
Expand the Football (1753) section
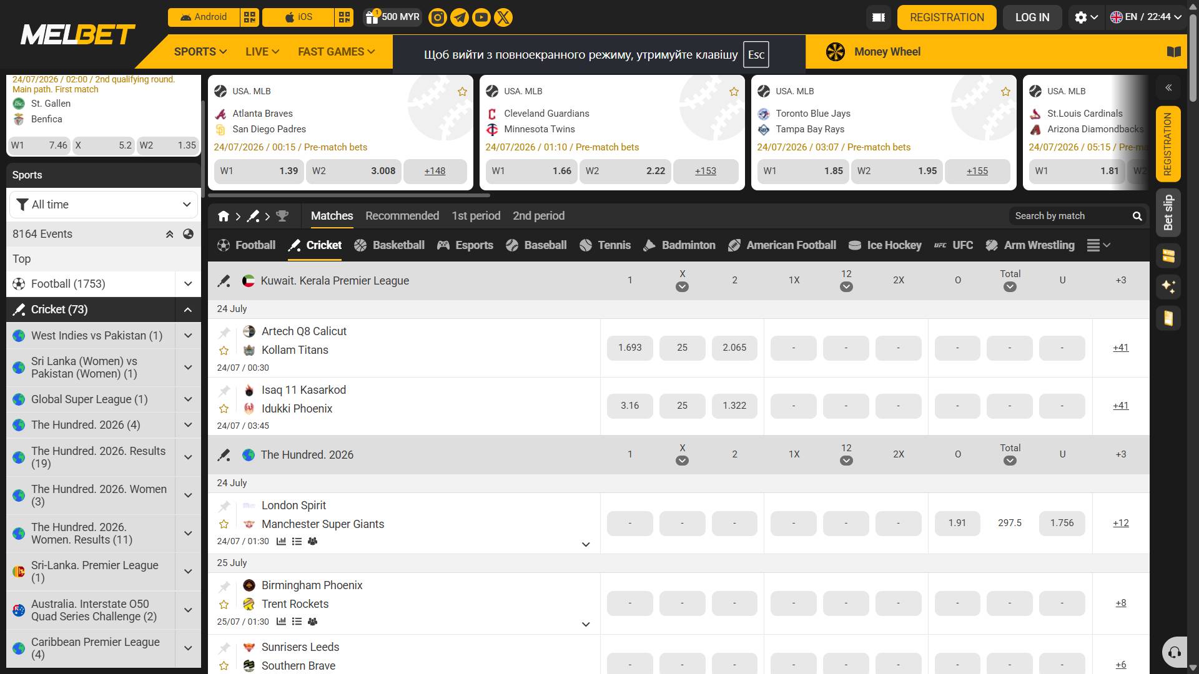coord(188,284)
